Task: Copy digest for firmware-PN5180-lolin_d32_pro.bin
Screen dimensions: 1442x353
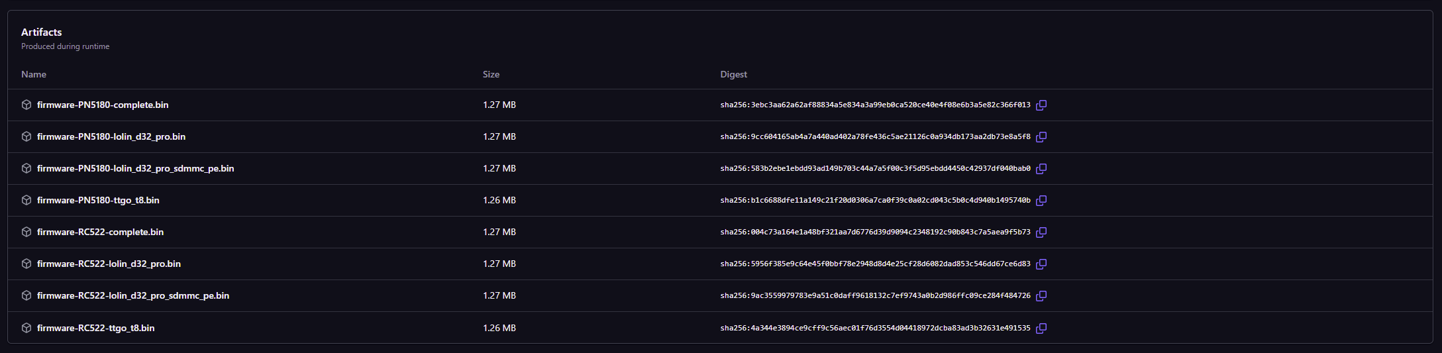Action: (x=1041, y=137)
